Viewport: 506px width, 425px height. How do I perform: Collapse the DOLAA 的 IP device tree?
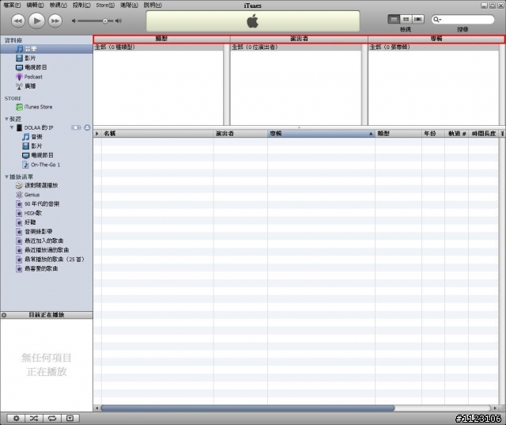[x=12, y=127]
